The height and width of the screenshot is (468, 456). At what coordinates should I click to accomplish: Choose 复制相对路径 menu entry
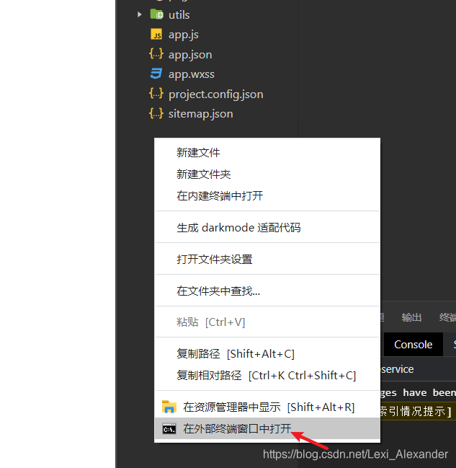pos(267,375)
